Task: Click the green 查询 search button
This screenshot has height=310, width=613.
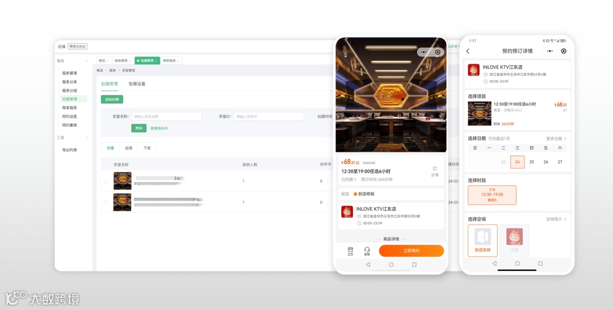Action: pyautogui.click(x=139, y=128)
